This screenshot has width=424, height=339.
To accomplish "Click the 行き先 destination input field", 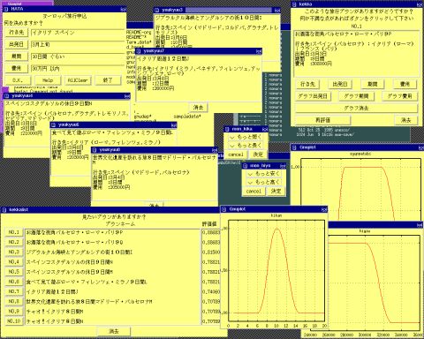I will [78, 33].
